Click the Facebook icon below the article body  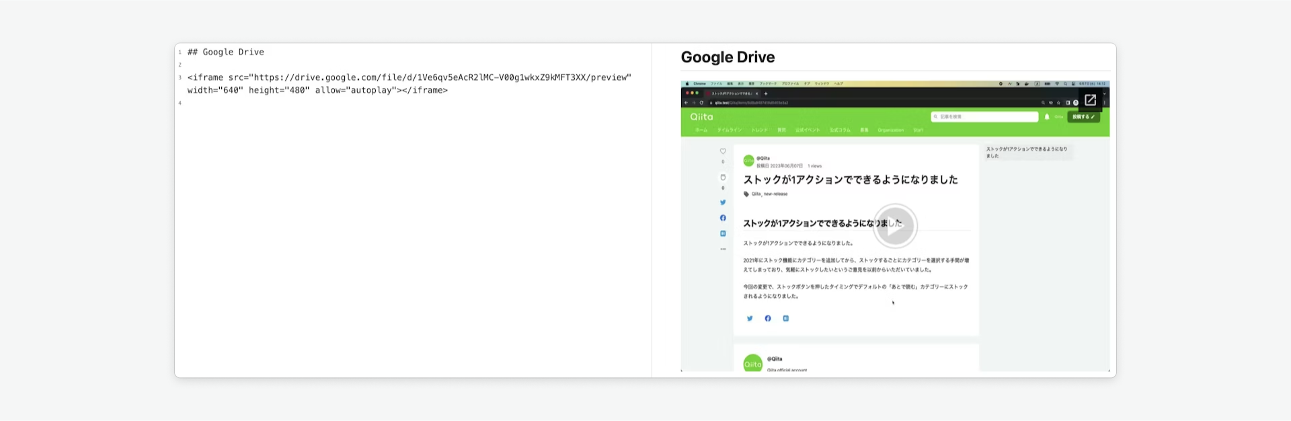[x=768, y=319]
